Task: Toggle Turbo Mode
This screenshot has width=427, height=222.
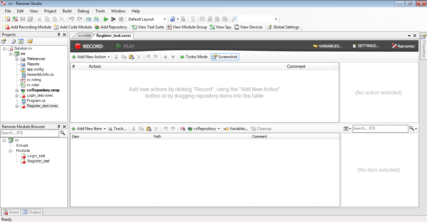Action: coord(194,57)
